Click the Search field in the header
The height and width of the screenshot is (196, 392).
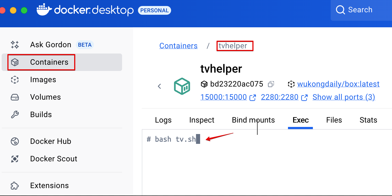361,10
